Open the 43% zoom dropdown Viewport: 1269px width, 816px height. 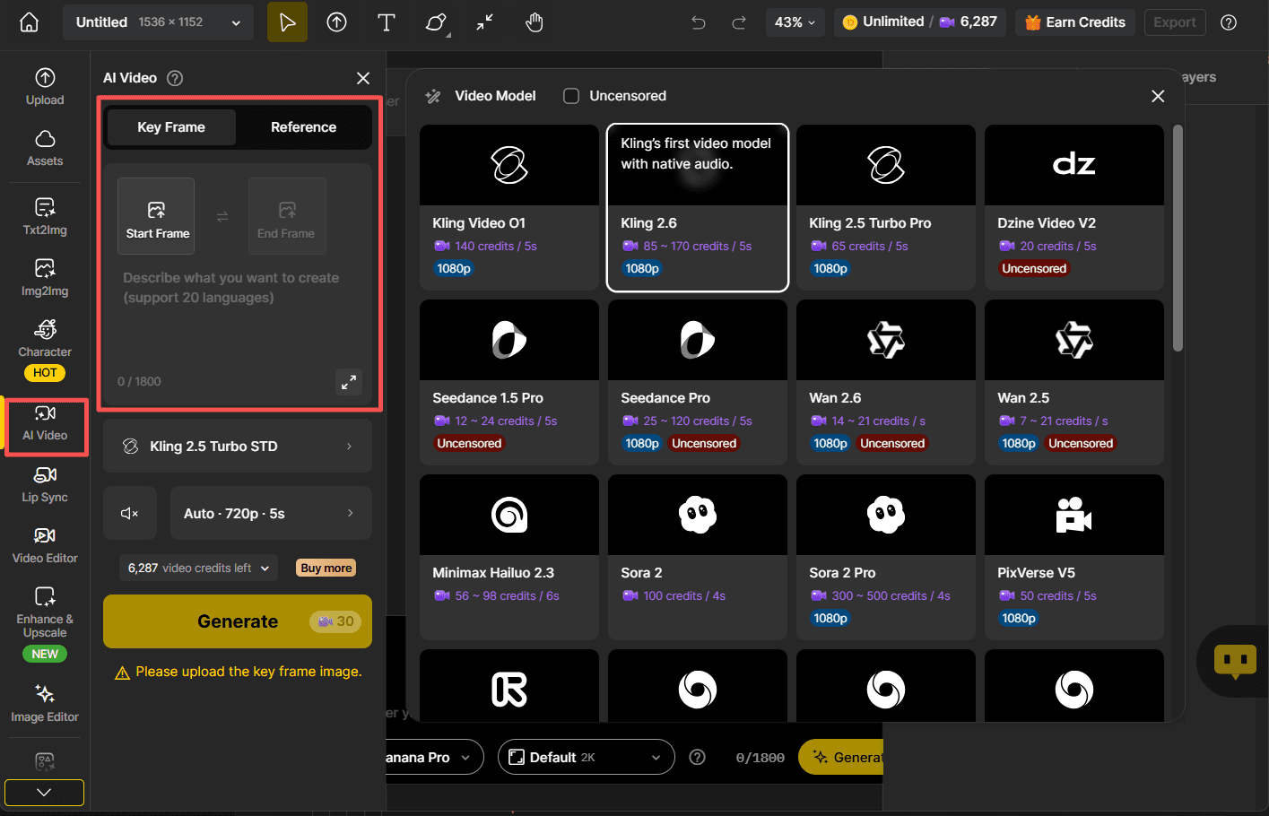[795, 22]
